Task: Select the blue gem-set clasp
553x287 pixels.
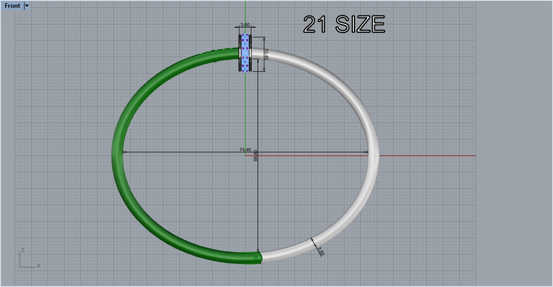Action: click(x=245, y=53)
